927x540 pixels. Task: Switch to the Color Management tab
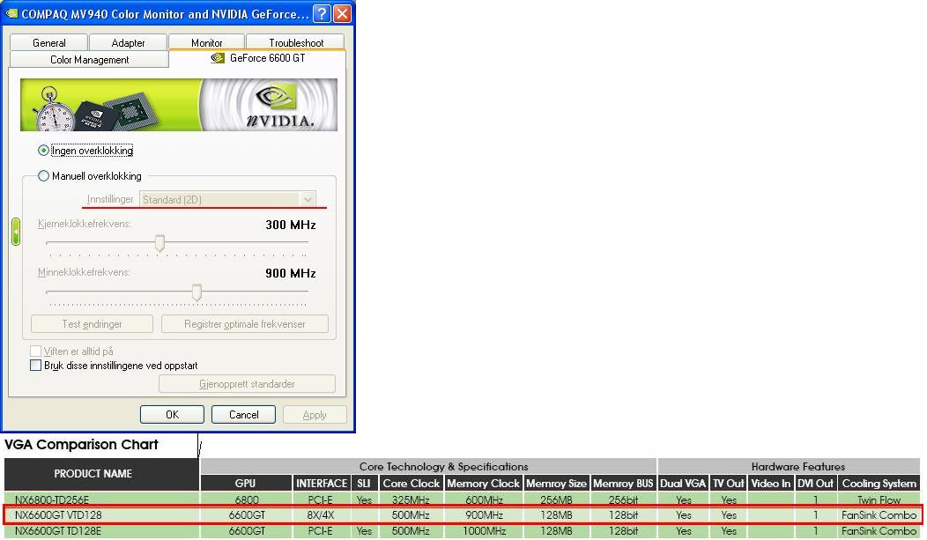89,60
